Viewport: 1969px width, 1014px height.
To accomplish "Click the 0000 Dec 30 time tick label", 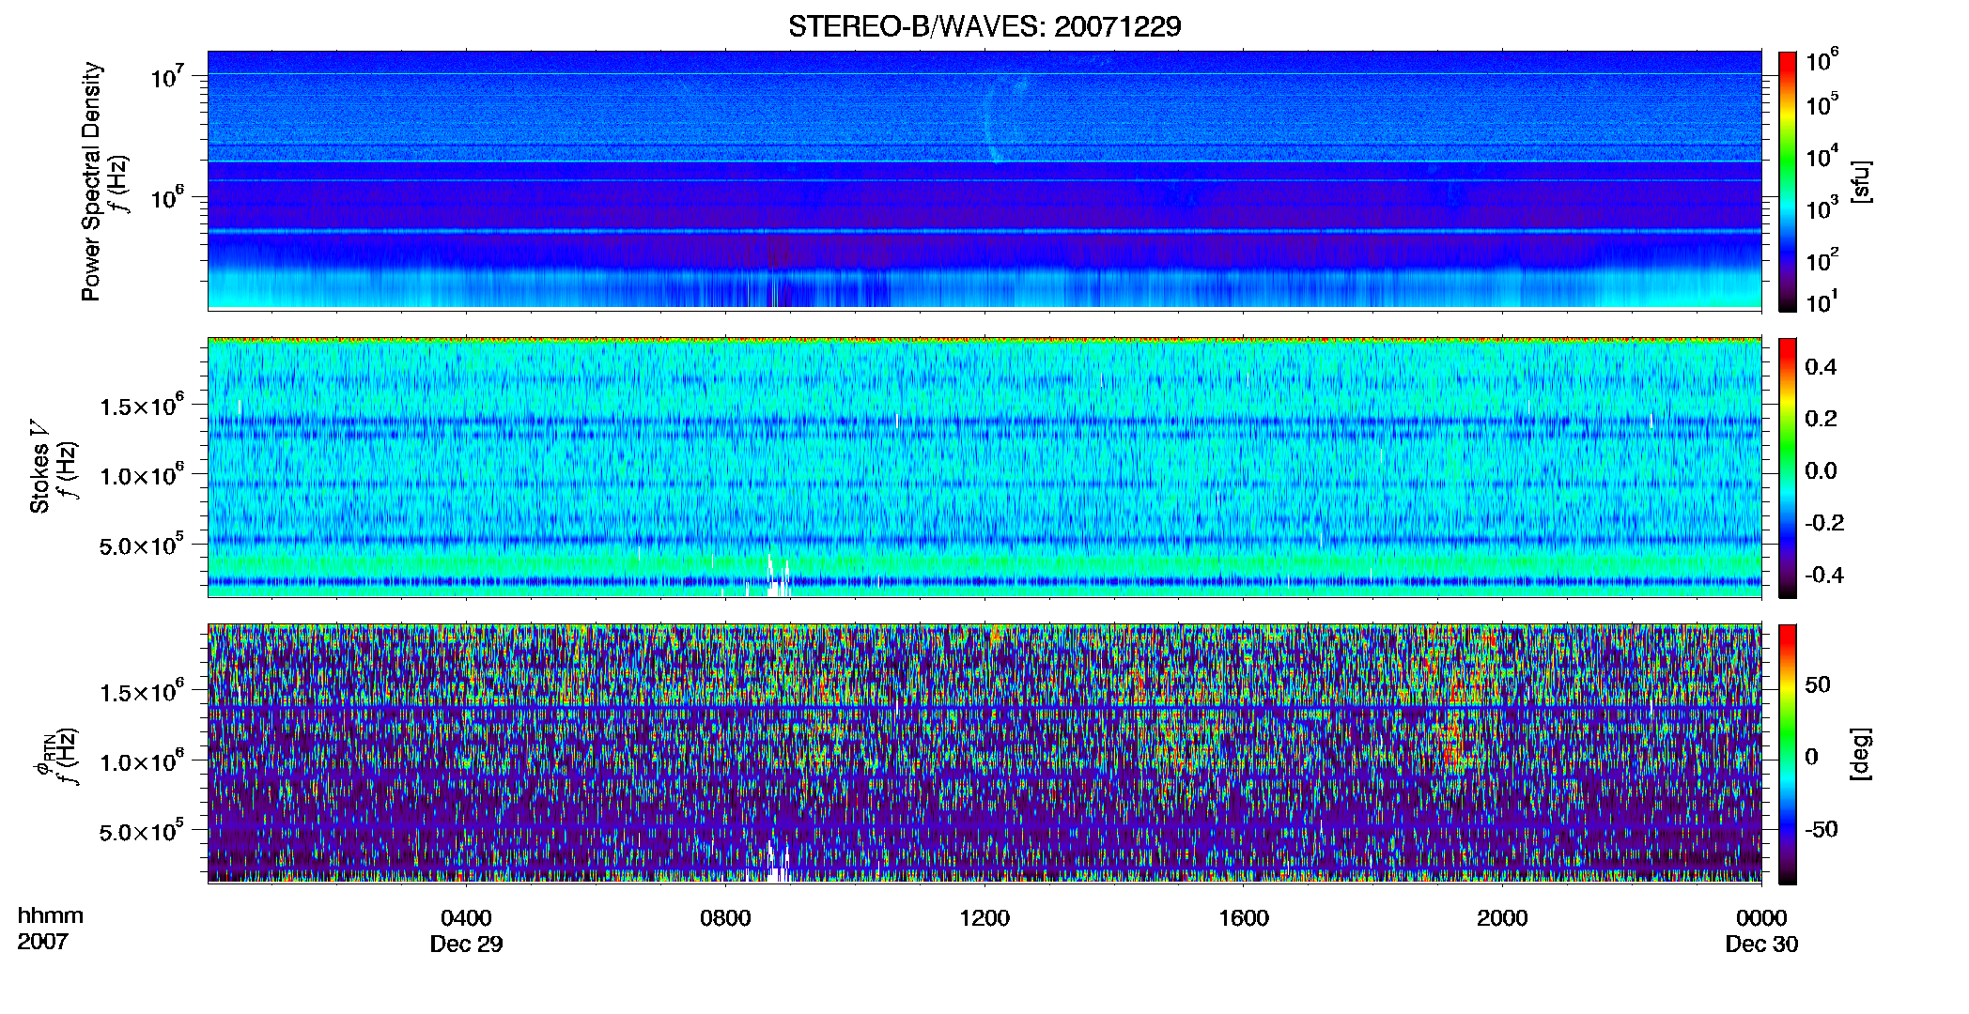I will tap(1761, 930).
